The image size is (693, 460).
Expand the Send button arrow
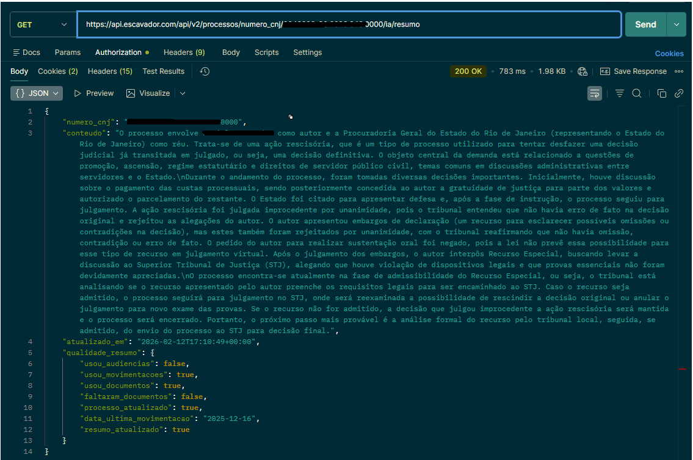pos(676,25)
